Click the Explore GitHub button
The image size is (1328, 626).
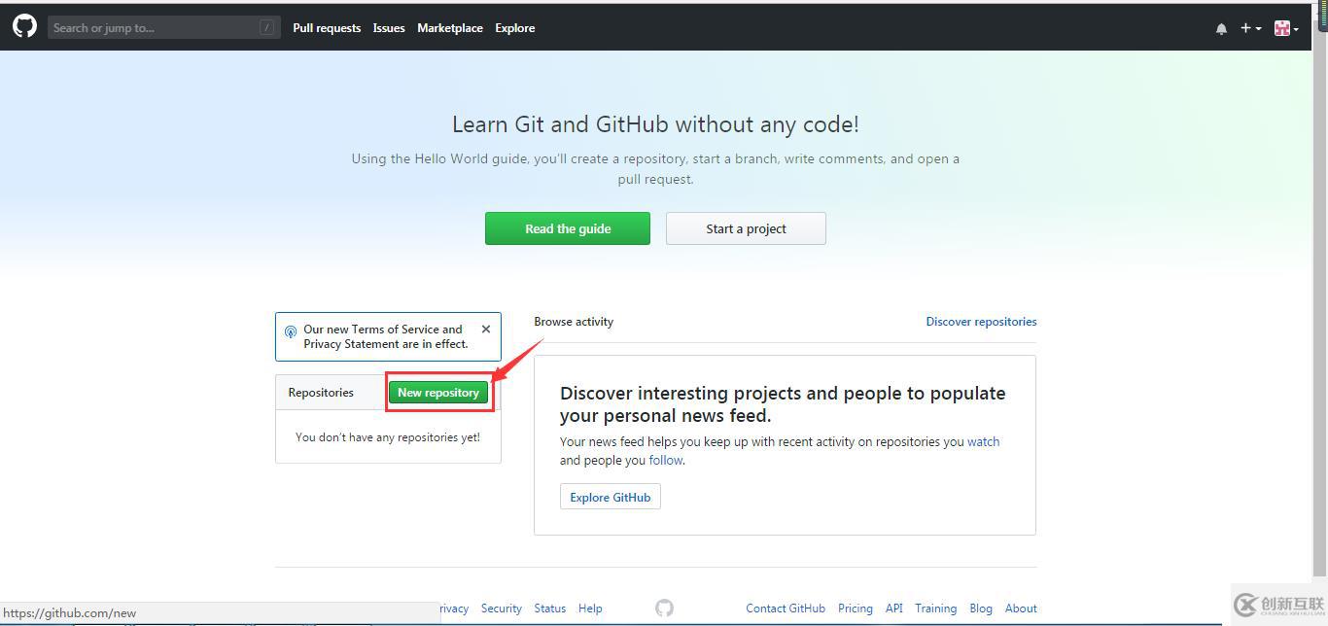(611, 497)
